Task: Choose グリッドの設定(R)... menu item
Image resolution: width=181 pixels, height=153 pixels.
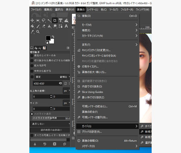Action: tap(108, 132)
